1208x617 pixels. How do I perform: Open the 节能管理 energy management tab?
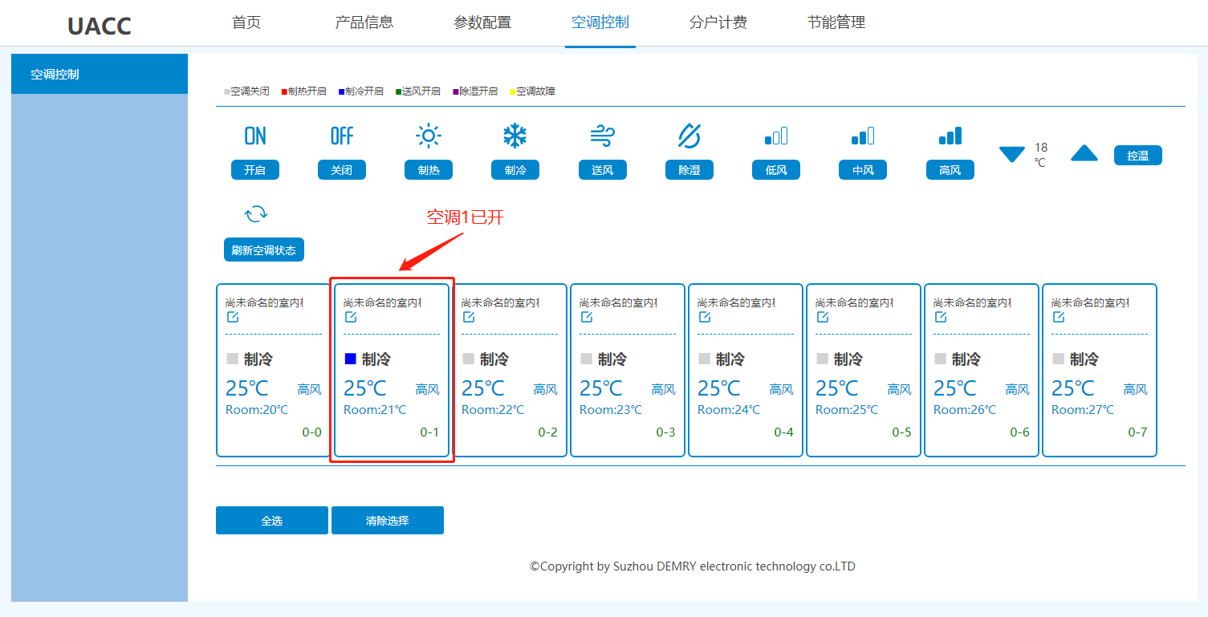coord(836,22)
